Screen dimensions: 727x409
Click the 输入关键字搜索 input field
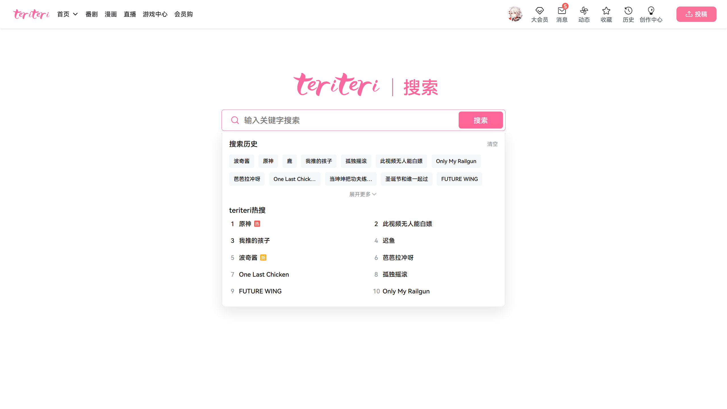pos(349,120)
